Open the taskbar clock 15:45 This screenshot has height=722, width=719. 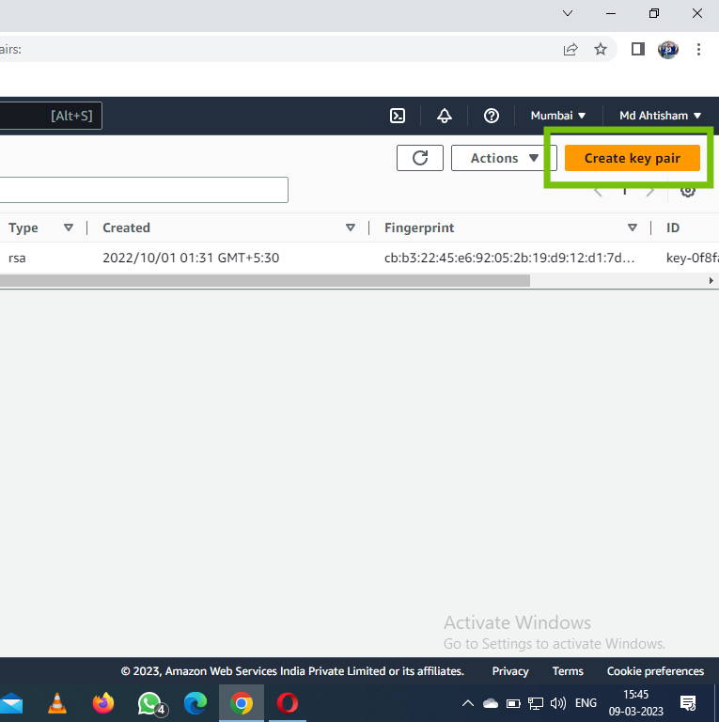[635, 703]
